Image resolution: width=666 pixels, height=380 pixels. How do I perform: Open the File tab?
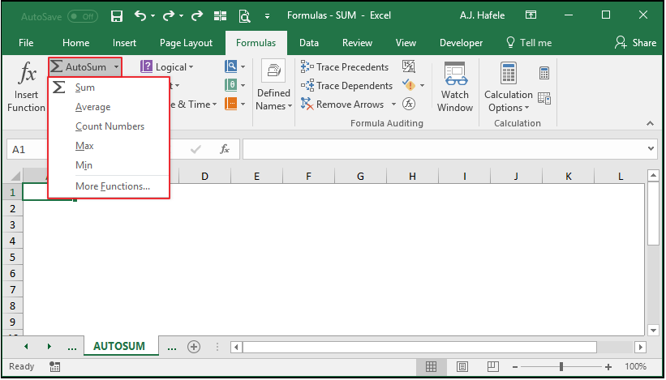pyautogui.click(x=26, y=43)
